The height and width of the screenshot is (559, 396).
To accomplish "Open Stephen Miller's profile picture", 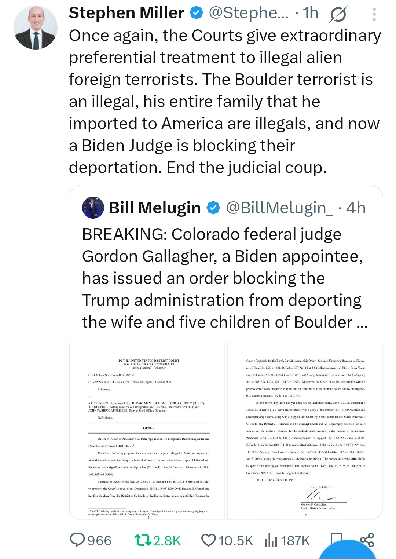I will (36, 28).
